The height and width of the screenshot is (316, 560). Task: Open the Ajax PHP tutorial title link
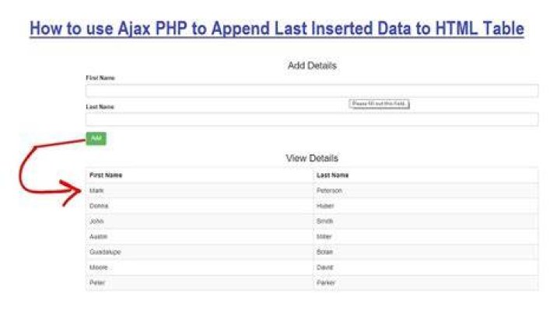pyautogui.click(x=277, y=29)
